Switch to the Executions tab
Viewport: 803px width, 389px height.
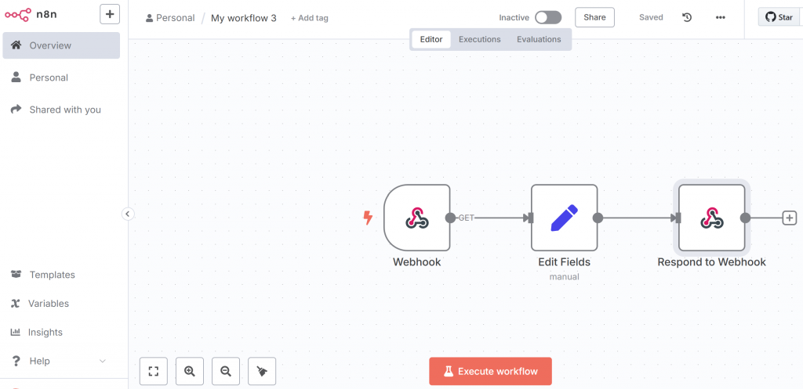[x=480, y=39]
